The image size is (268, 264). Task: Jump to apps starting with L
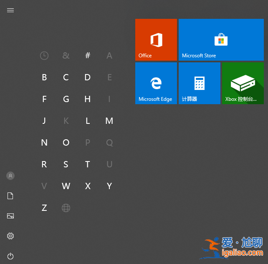88,121
